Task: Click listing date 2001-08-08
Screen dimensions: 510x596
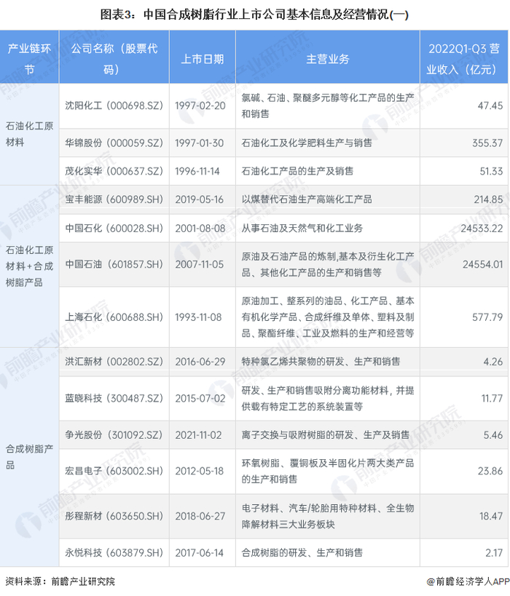Action: point(200,228)
